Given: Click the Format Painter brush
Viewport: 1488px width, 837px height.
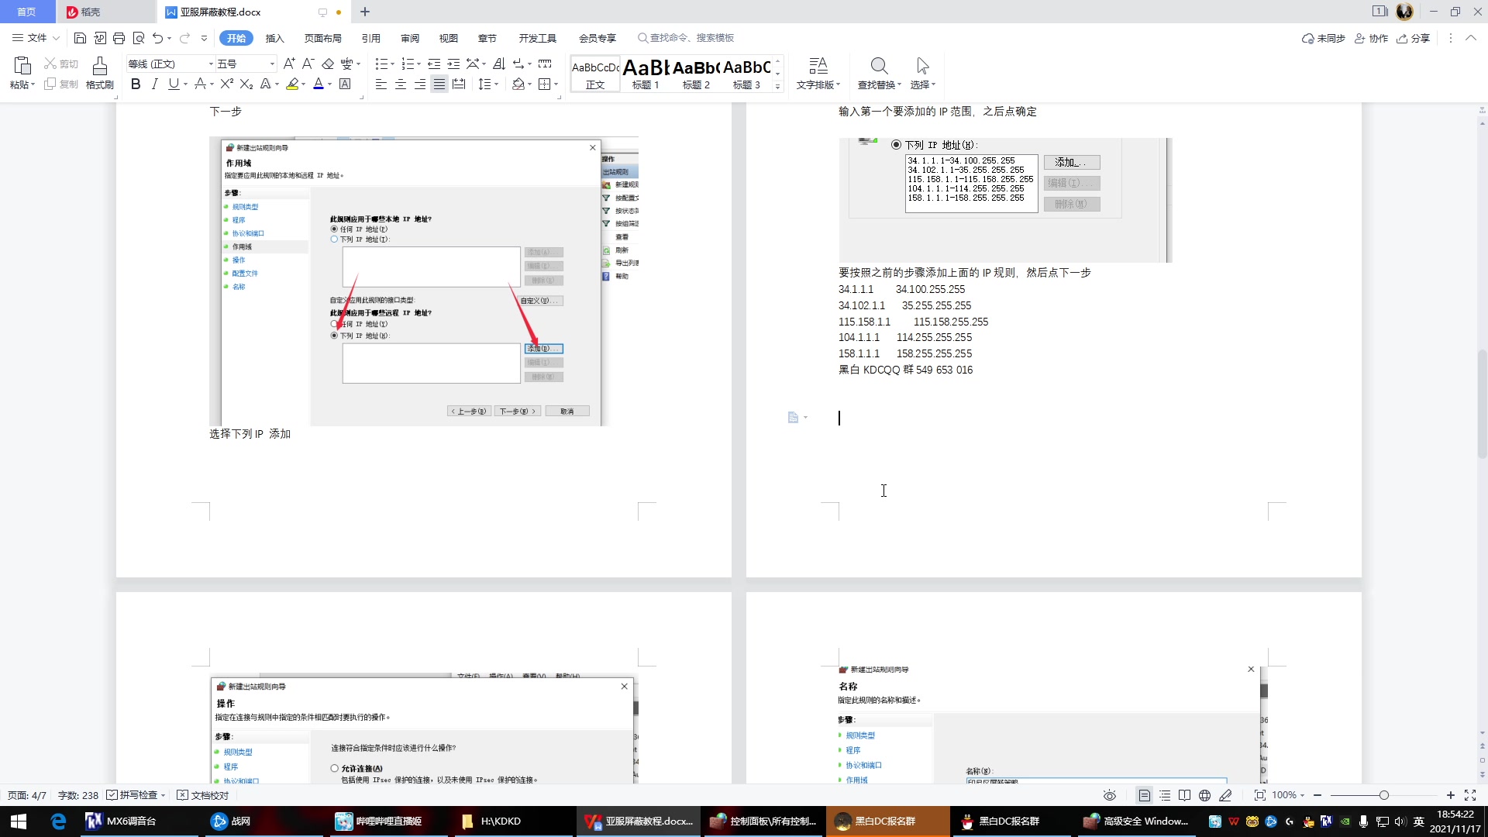Looking at the screenshot, I should 100,67.
